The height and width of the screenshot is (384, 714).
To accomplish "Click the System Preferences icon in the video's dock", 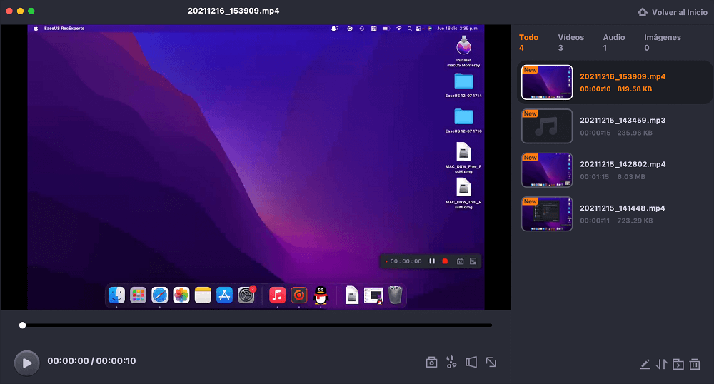I will pyautogui.click(x=246, y=295).
